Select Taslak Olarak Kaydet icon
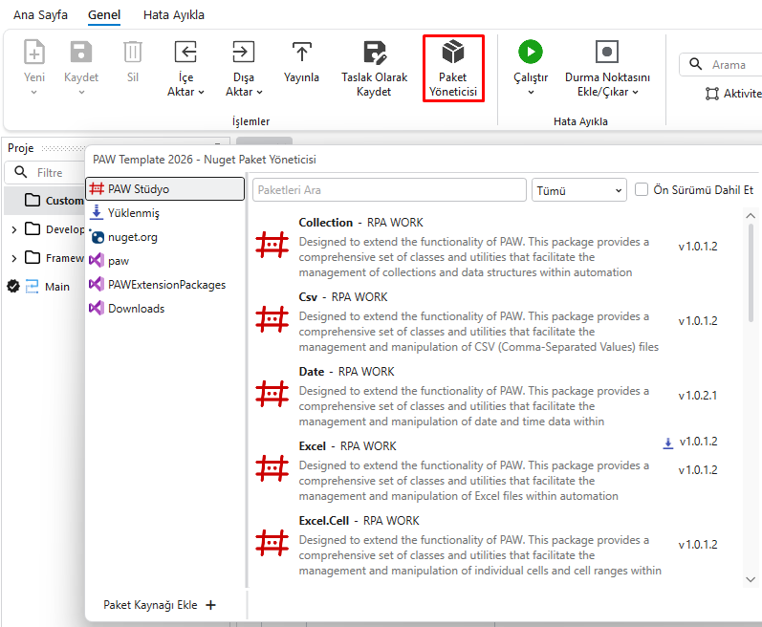Image resolution: width=762 pixels, height=627 pixels. click(375, 52)
